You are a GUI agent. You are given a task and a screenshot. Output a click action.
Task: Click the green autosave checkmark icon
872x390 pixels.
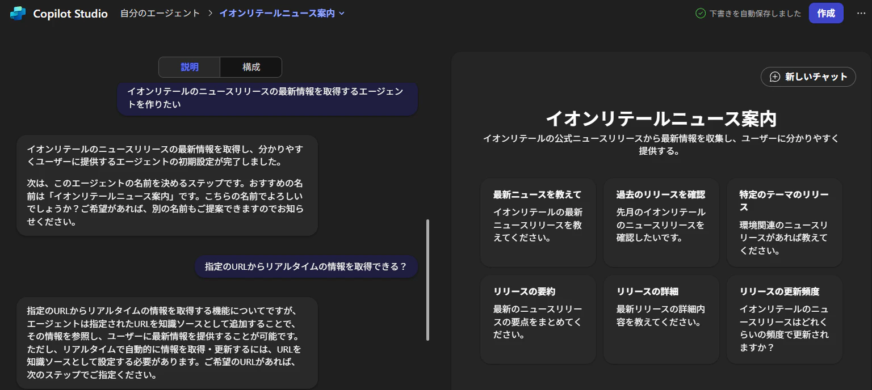click(701, 14)
